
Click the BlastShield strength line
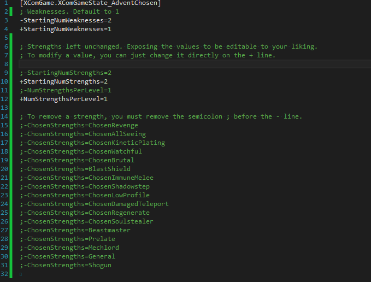click(x=75, y=169)
